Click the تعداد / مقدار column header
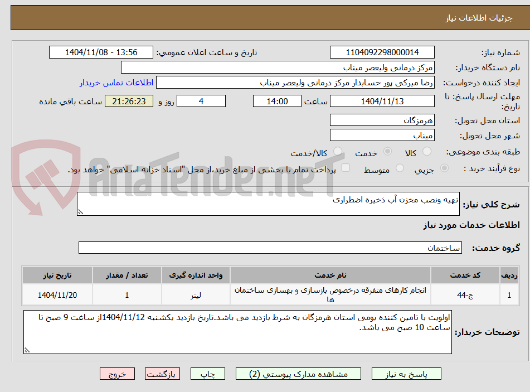530x392 pixels. click(127, 275)
